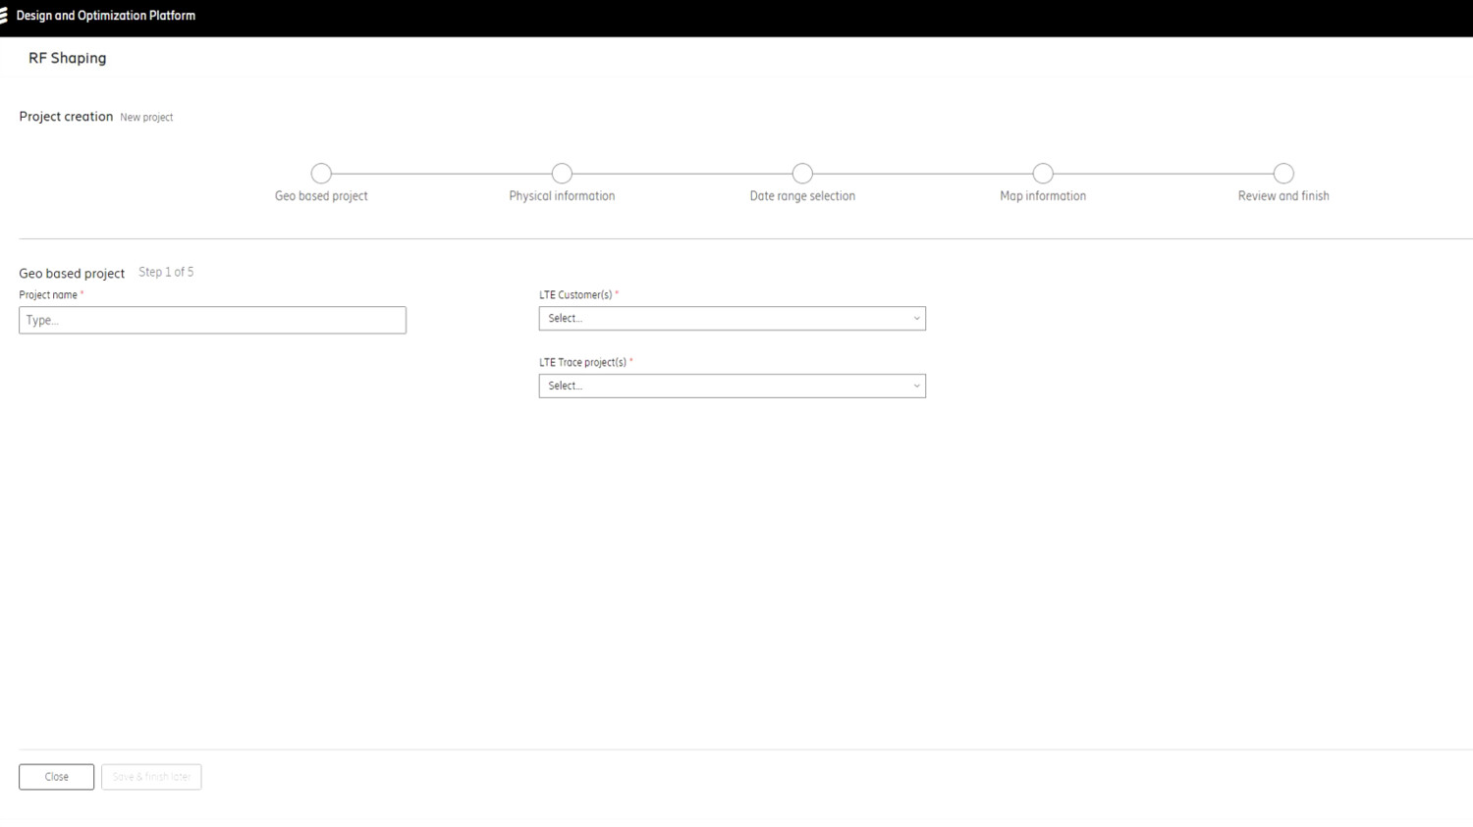Open the LTE Customer(s) dropdown
The width and height of the screenshot is (1473, 827).
click(732, 318)
